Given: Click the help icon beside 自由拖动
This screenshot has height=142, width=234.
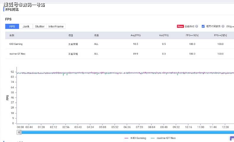Looking at the screenshot, I should click(x=197, y=26).
